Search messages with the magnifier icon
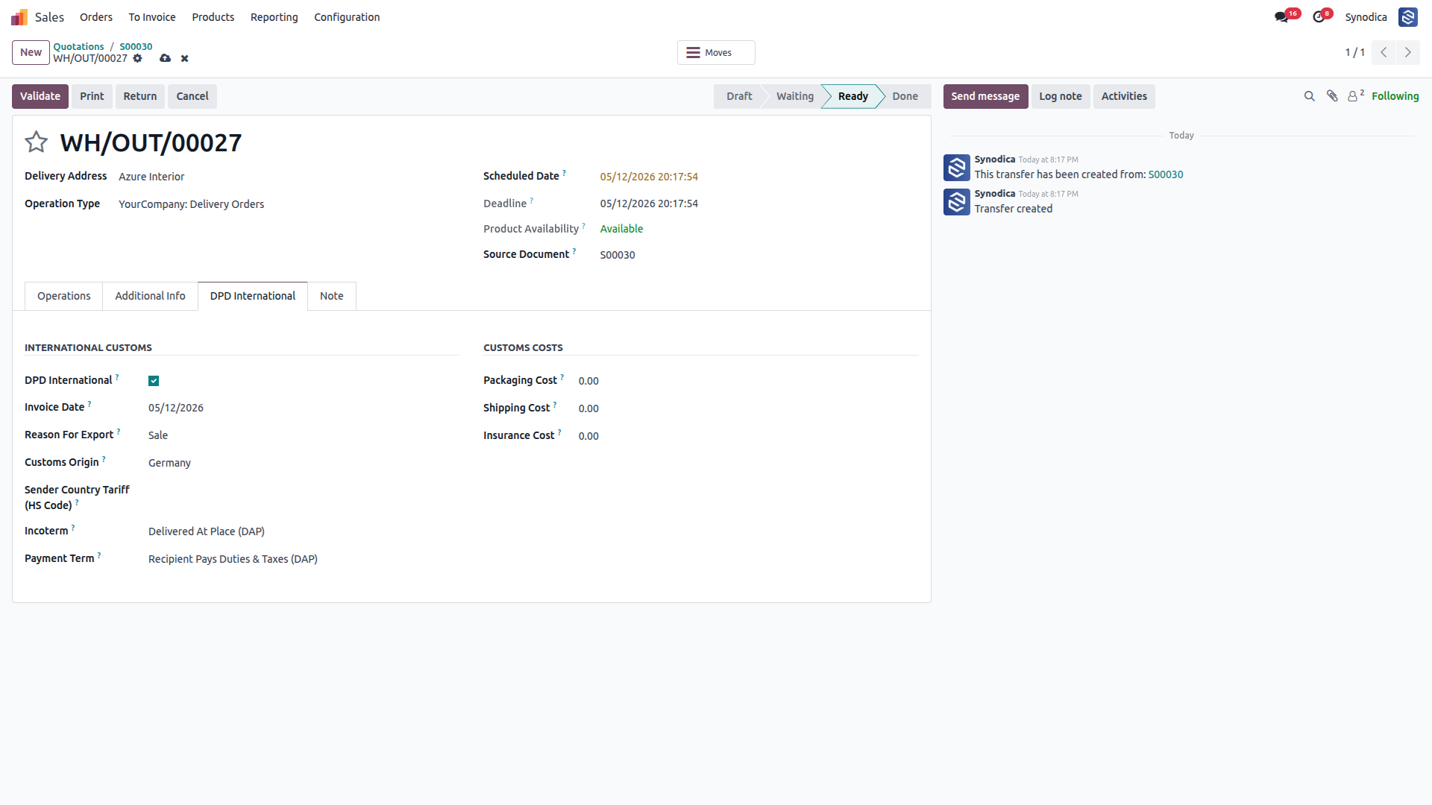1432x805 pixels. (1309, 96)
